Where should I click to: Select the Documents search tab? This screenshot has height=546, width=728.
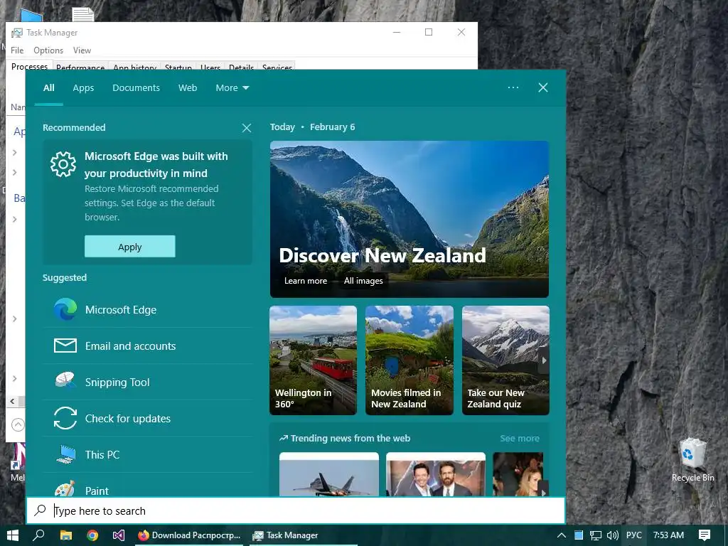(x=136, y=87)
